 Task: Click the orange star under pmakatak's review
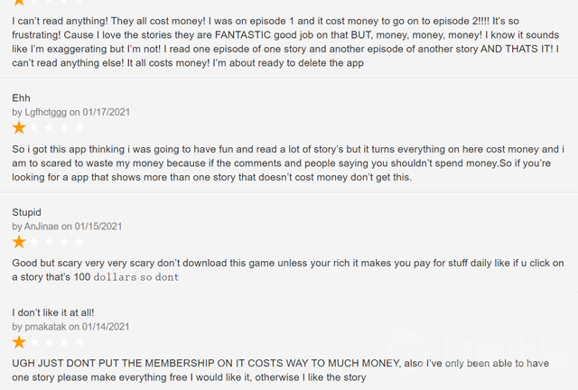tap(19, 342)
